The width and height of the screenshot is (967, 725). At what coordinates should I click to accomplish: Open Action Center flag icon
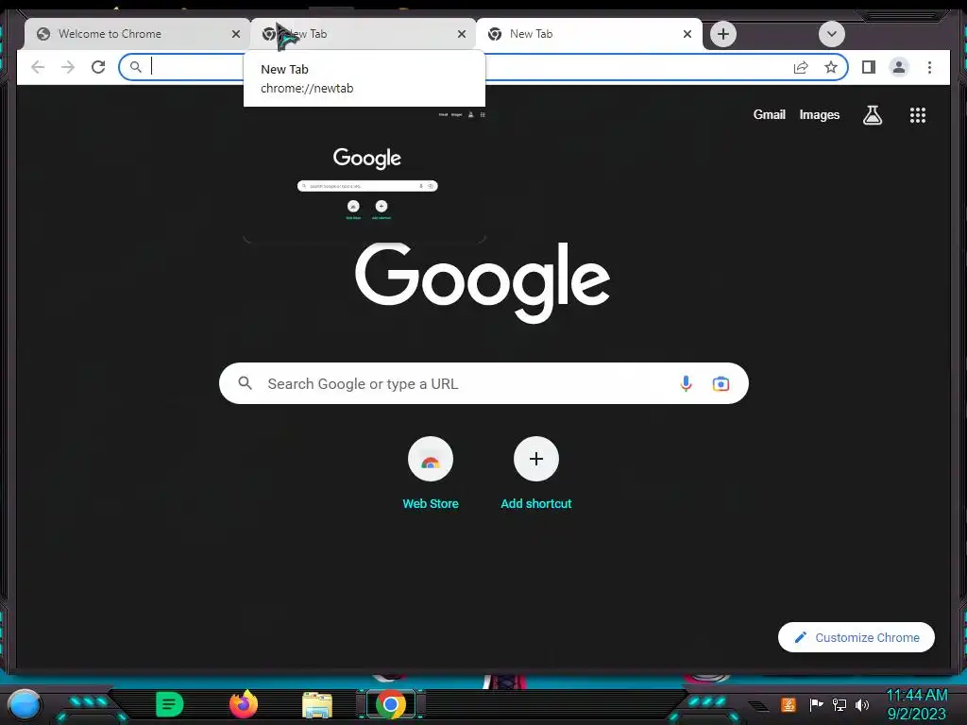click(816, 704)
